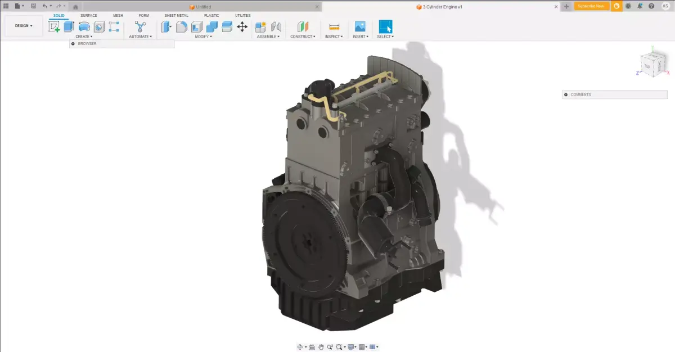Open the Modify dropdown menu
The height and width of the screenshot is (352, 675).
[204, 36]
